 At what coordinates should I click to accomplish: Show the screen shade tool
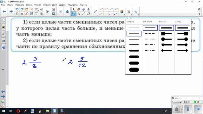[x=37, y=14]
